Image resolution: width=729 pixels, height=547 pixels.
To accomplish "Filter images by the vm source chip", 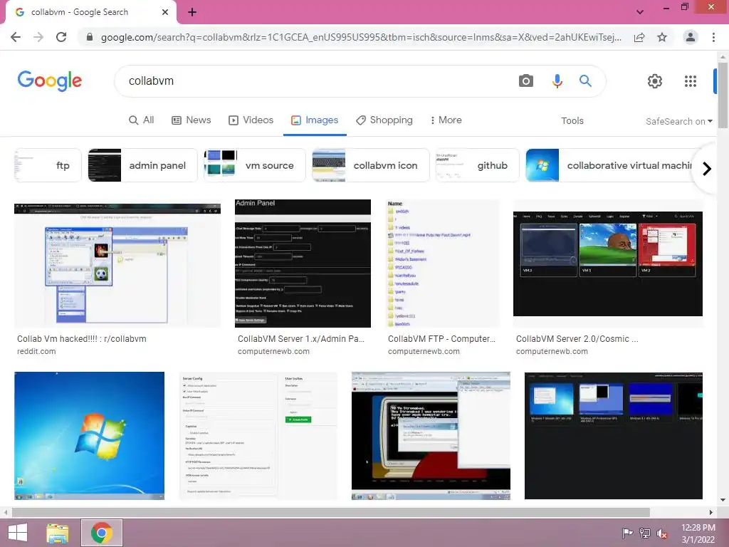I will 254,165.
